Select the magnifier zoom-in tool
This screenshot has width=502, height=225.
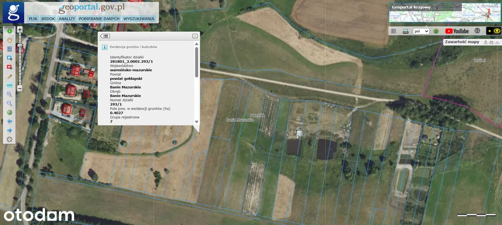pyautogui.click(x=9, y=94)
